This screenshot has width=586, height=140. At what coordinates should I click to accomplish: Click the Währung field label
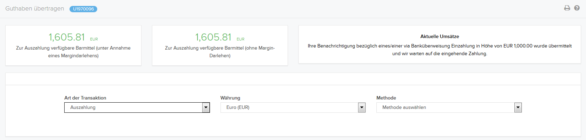click(230, 98)
